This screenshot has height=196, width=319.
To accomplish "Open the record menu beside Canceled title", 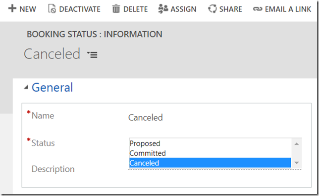I will [92, 54].
